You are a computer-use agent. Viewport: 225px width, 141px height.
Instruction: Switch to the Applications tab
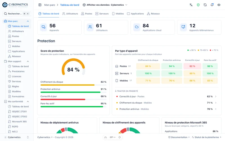135,14
